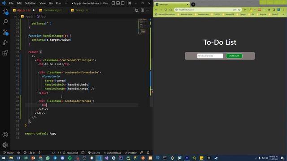Open the Chrome three-dot menu
The image size is (287, 161).
point(284,10)
